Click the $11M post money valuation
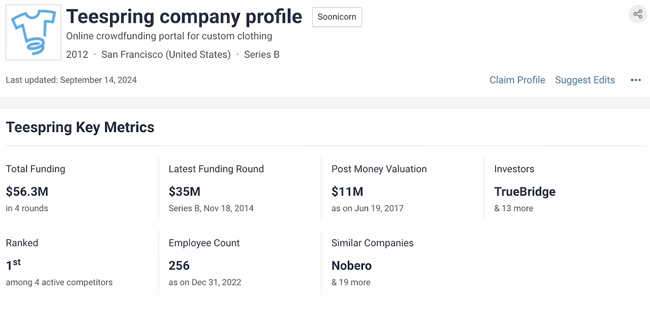Screen dimensions: 650x312 click(x=347, y=192)
